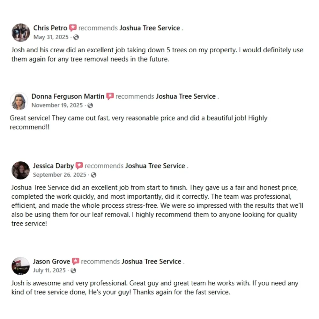
Task: Click the globe privacy icon on November 19 review
Action: point(90,106)
